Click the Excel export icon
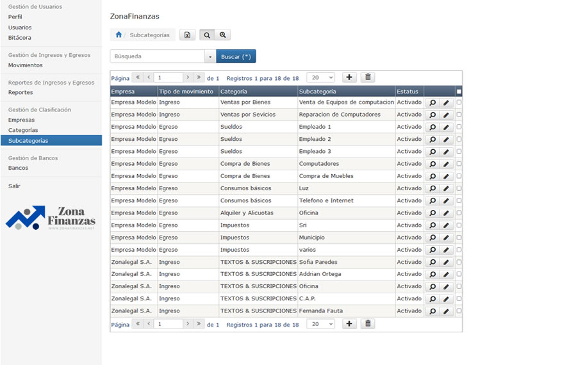The height and width of the screenshot is (365, 585). pos(187,35)
